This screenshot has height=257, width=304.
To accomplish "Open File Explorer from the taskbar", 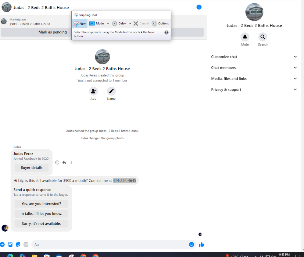I will pos(34,255).
